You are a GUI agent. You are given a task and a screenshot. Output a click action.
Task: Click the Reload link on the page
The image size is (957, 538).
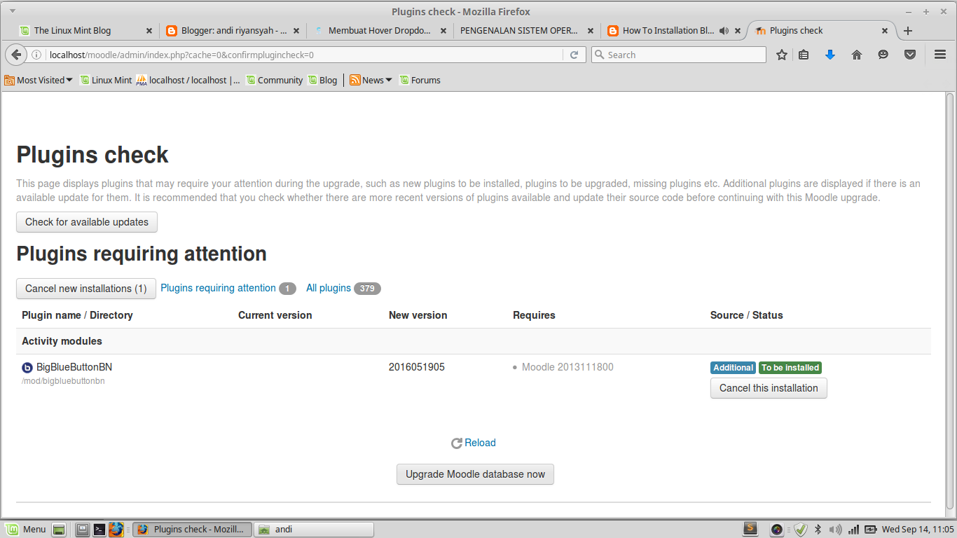click(x=480, y=443)
